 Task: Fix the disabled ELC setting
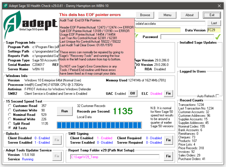[x=169, y=93]
